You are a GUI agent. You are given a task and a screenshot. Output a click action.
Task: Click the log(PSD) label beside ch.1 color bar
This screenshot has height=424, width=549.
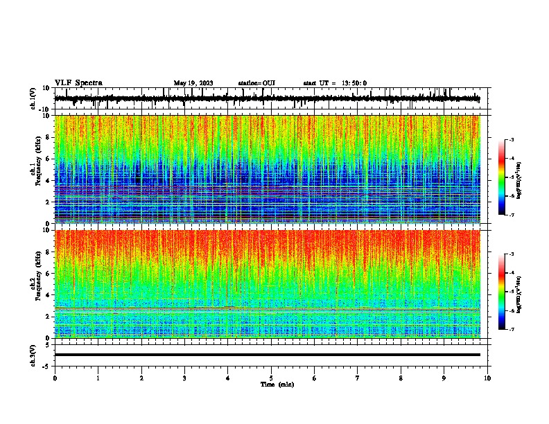519,181
